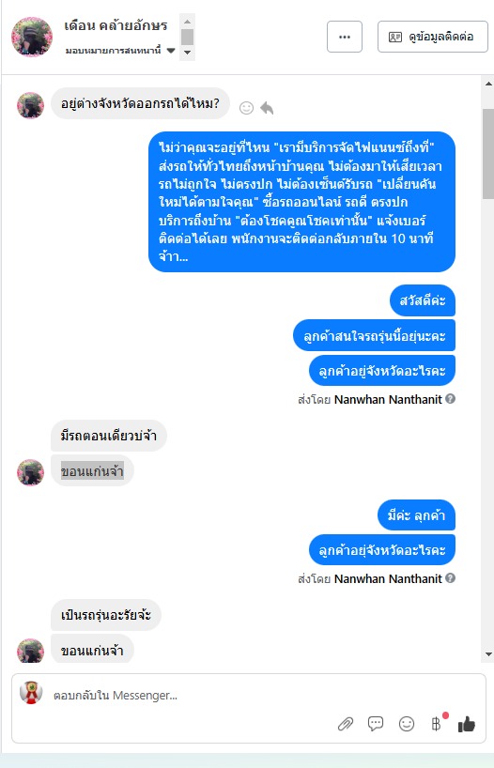
Task: Open the three-dots more options button
Action: (x=345, y=37)
